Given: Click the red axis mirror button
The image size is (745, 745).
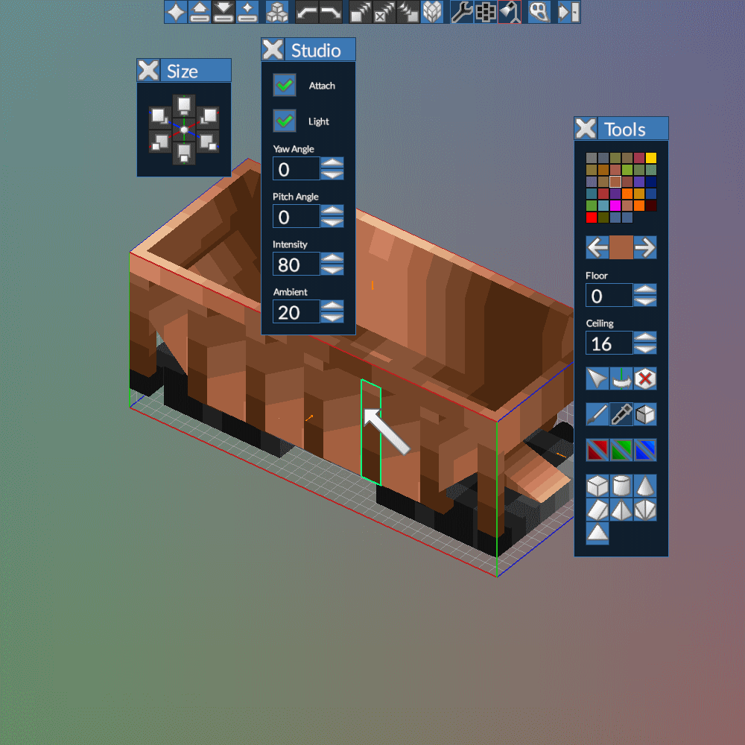Looking at the screenshot, I should tap(597, 449).
